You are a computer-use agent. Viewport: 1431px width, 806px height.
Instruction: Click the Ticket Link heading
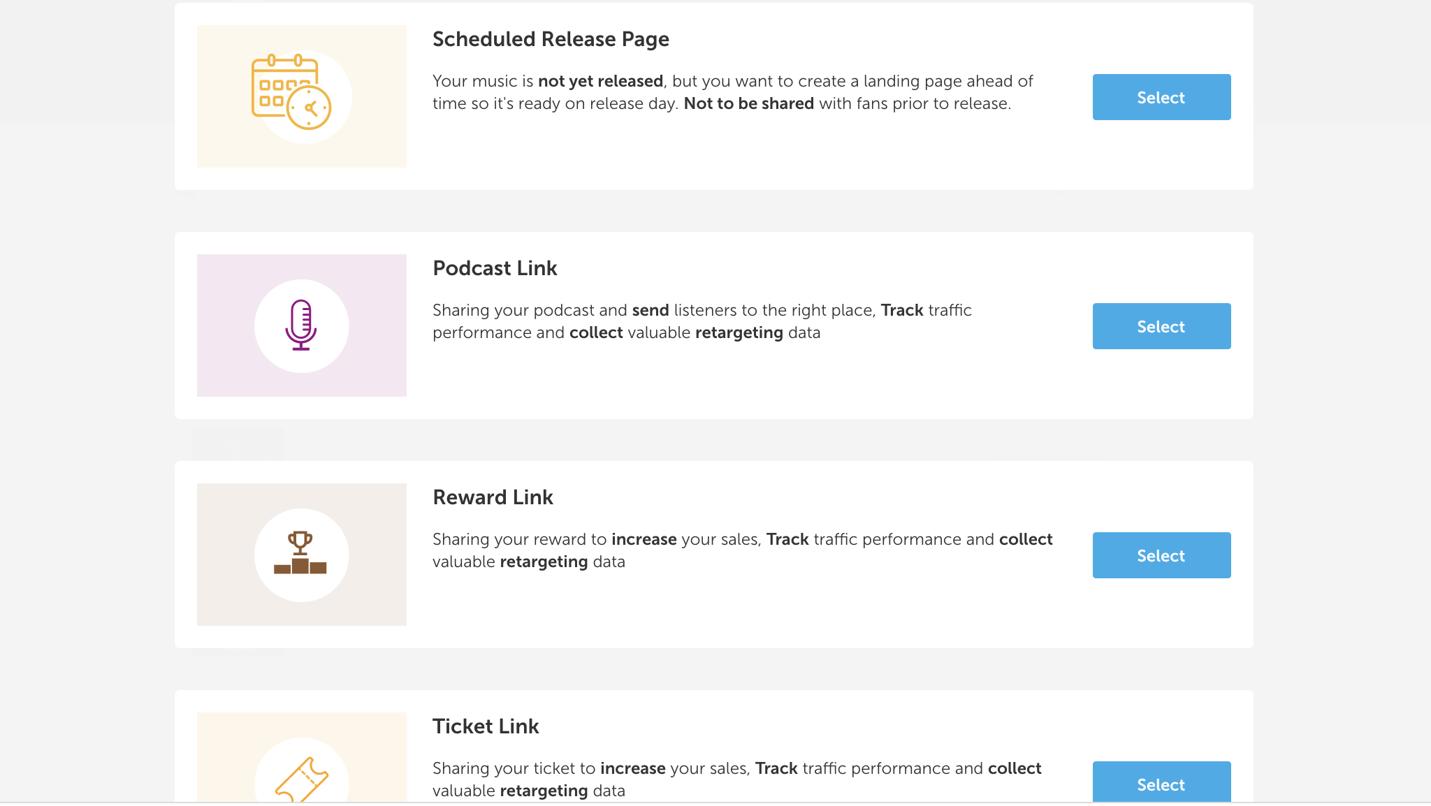[x=486, y=726]
